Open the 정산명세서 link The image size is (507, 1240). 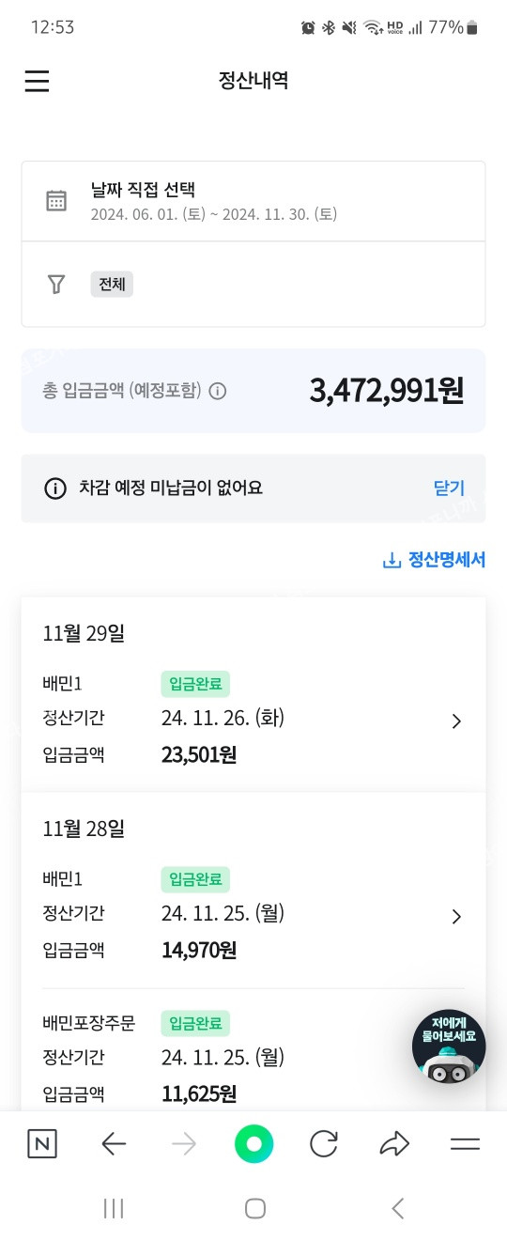point(446,561)
